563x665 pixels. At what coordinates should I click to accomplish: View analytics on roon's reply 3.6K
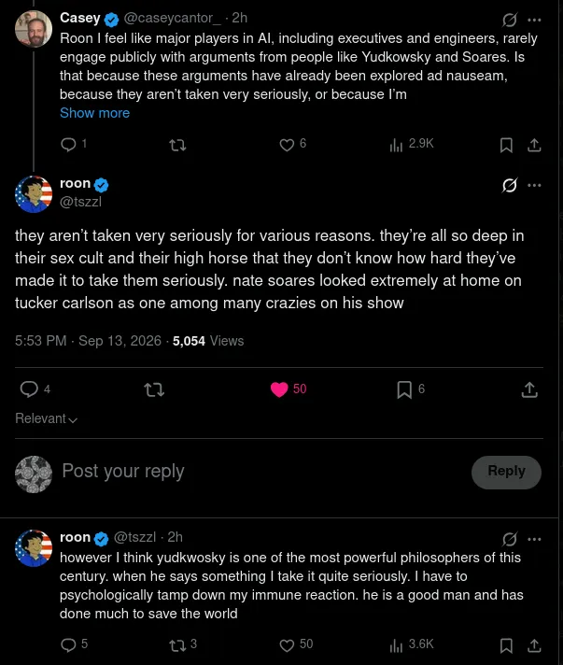411,645
